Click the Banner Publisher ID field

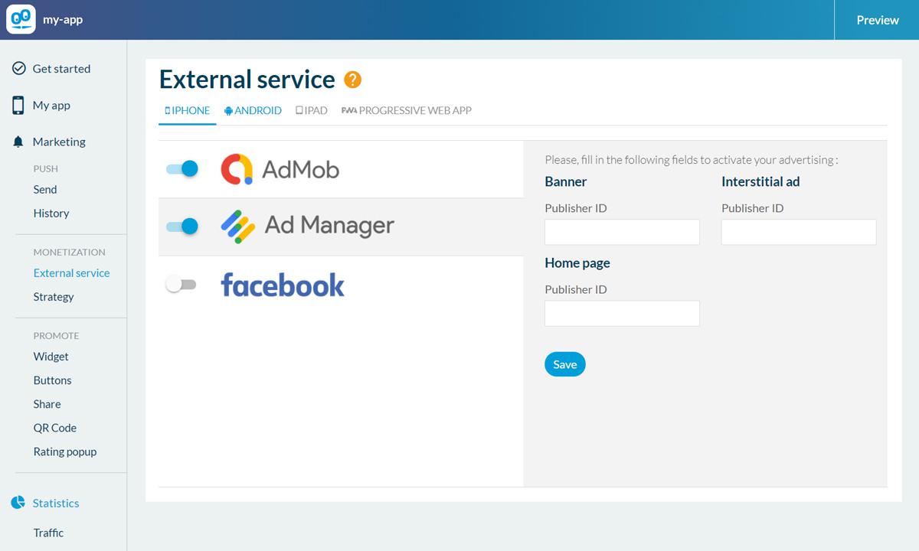(622, 232)
